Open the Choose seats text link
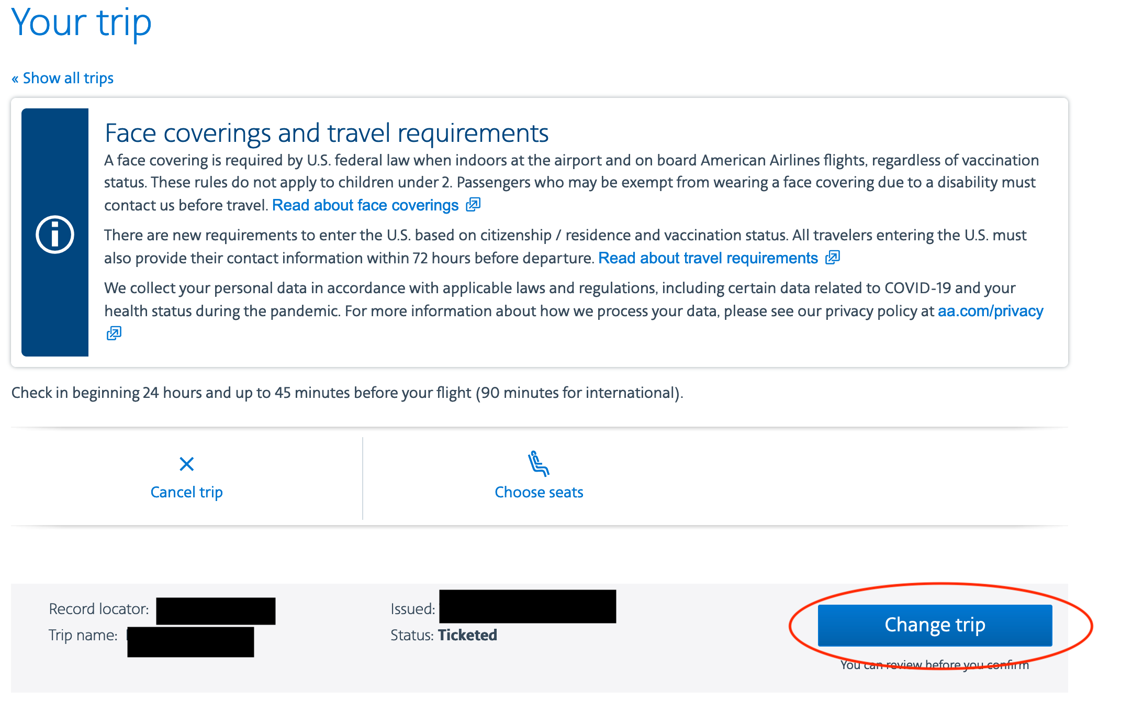The image size is (1121, 712). coord(539,492)
